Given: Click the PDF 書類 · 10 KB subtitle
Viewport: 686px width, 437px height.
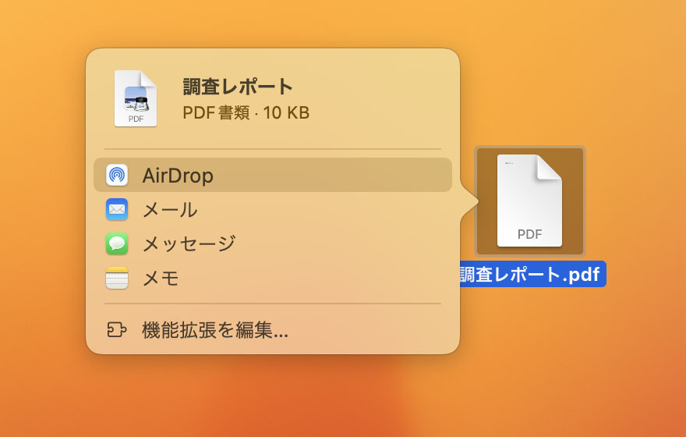Looking at the screenshot, I should tap(246, 112).
